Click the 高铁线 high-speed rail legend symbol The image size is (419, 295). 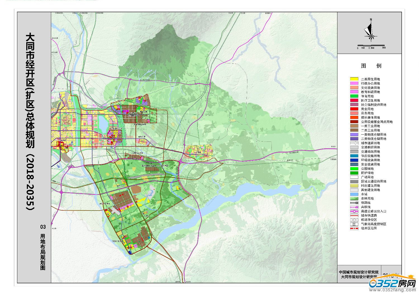tap(354, 207)
